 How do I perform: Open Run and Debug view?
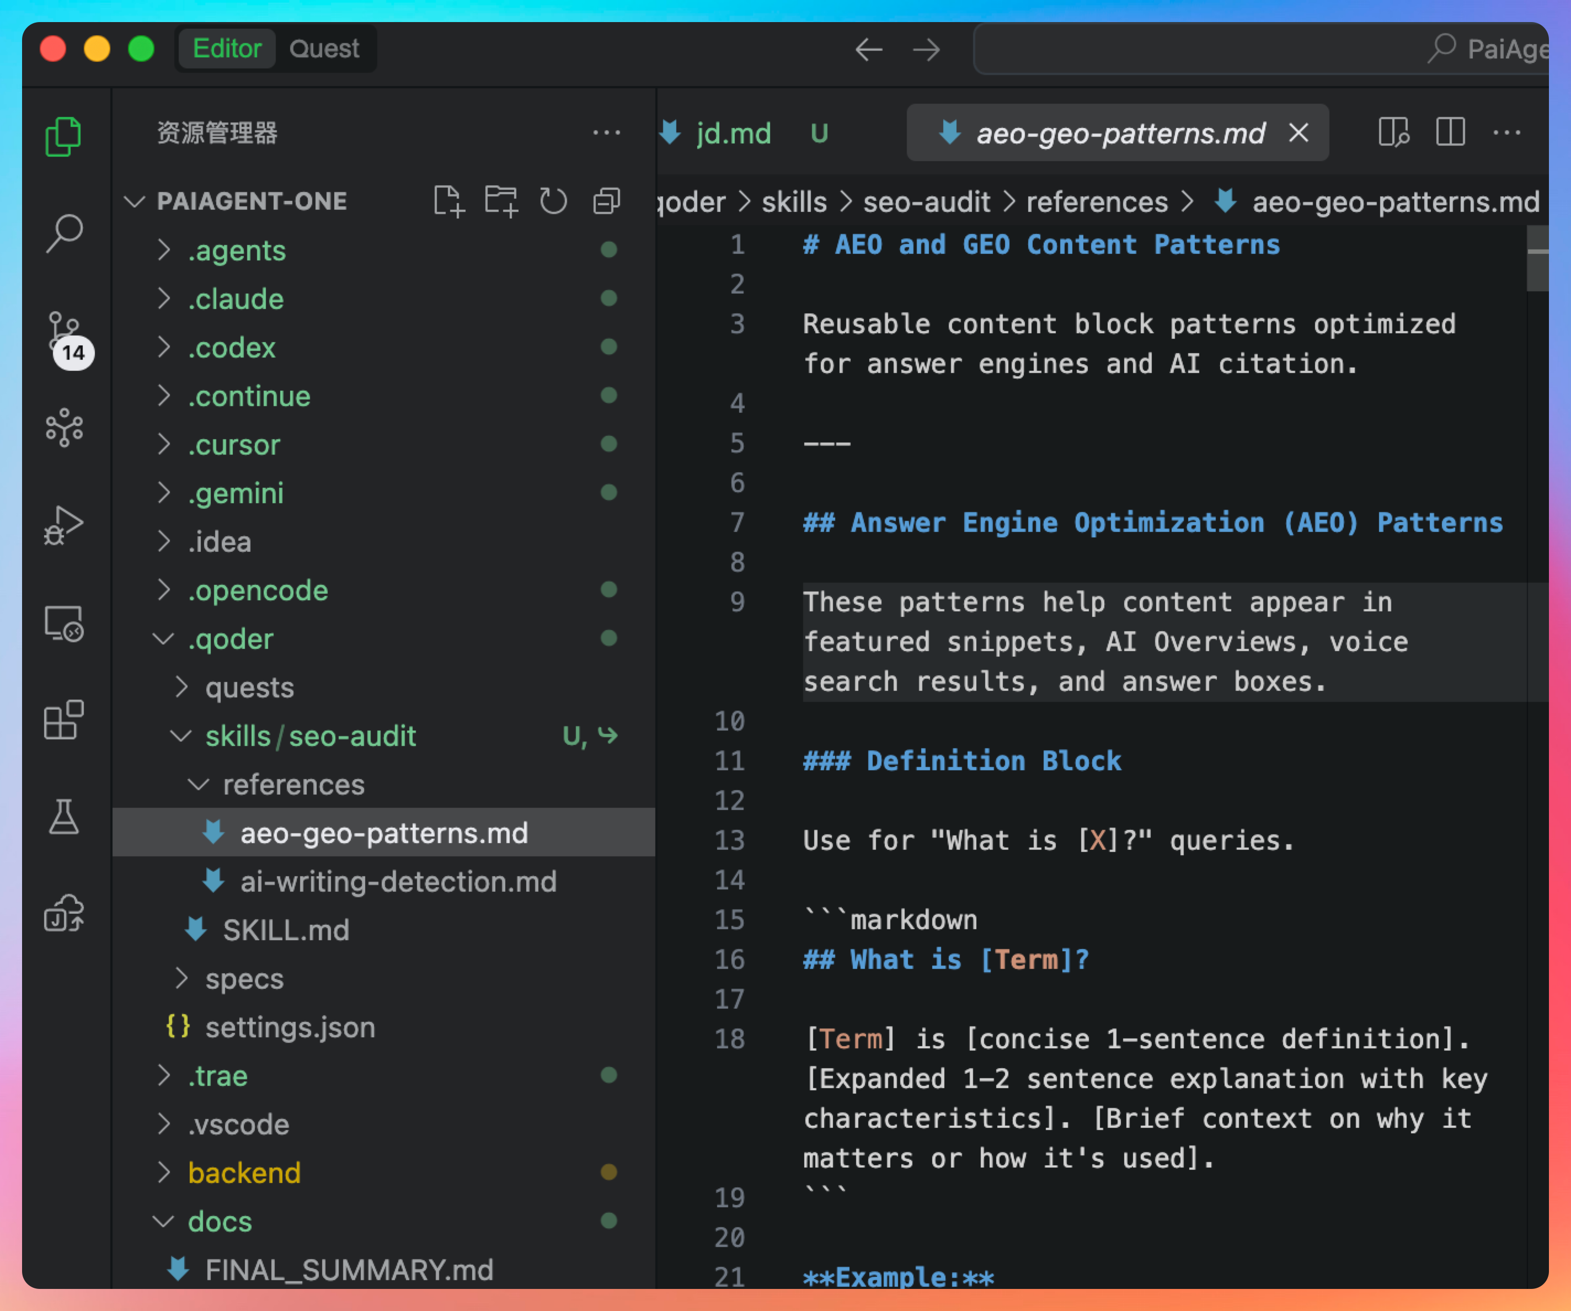pos(65,525)
